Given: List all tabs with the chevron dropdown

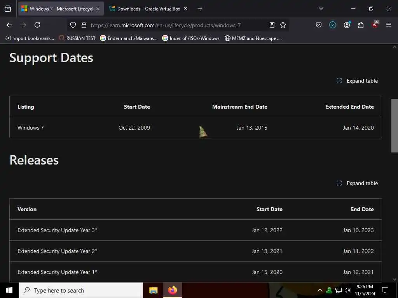Looking at the screenshot, I should [321, 9].
